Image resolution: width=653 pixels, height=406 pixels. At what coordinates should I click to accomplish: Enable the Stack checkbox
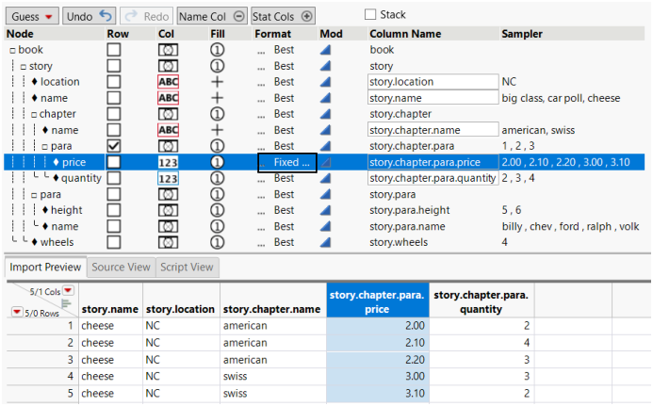(x=371, y=15)
